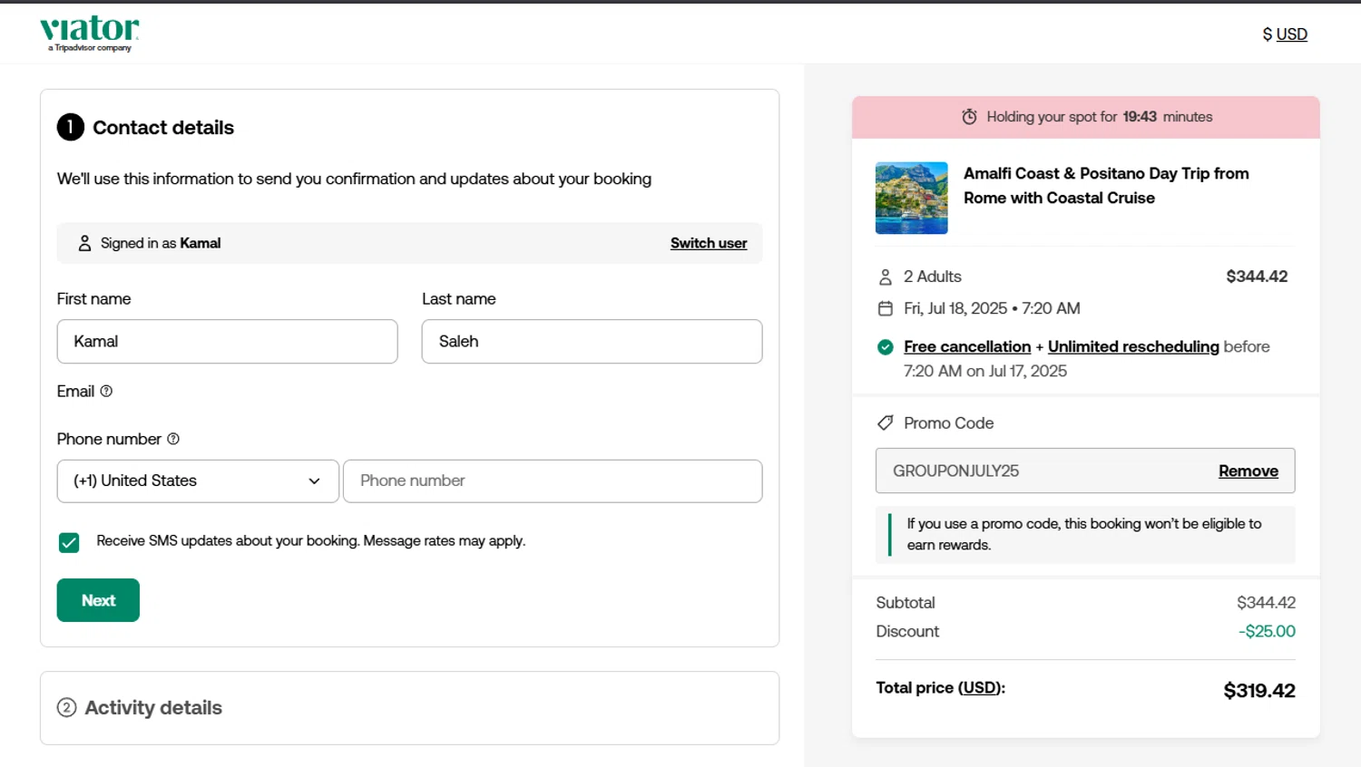Click the First name field
The image size is (1361, 767).
[x=227, y=341]
